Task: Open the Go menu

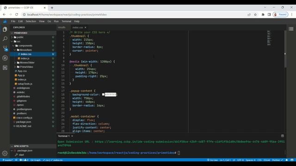Action: [x=49, y=21]
